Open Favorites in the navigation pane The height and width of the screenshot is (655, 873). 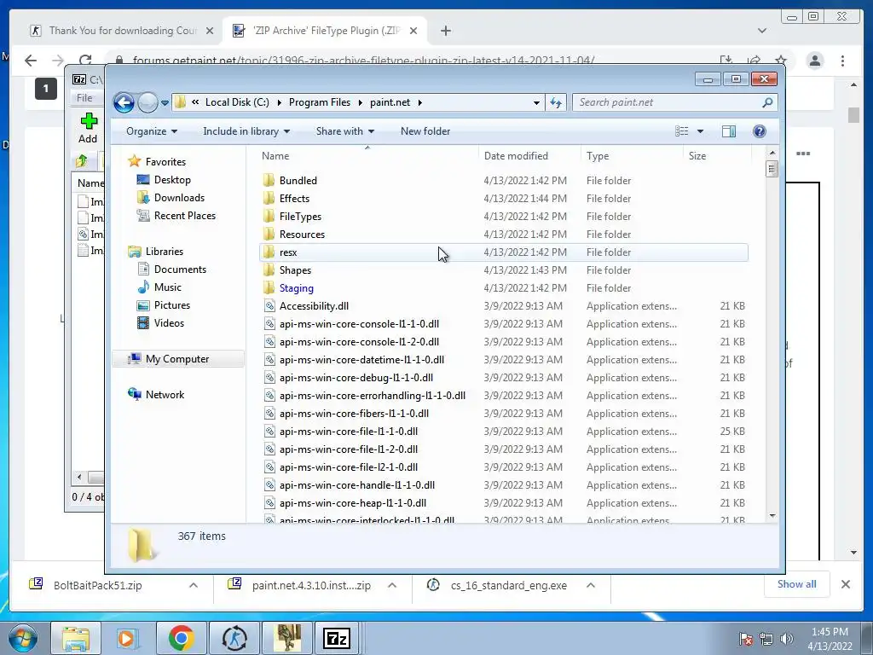point(165,161)
